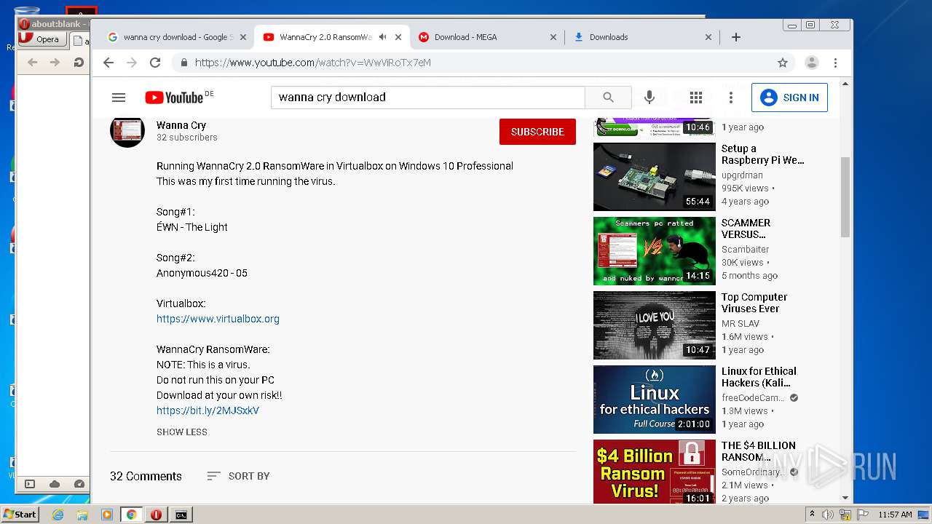Viewport: 932px width, 524px height.
Task: Collapse description with SHOW LESS
Action: pyautogui.click(x=182, y=432)
